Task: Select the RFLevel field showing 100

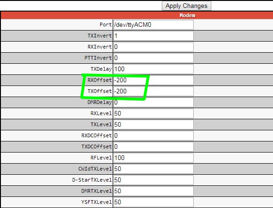Action: click(x=153, y=158)
